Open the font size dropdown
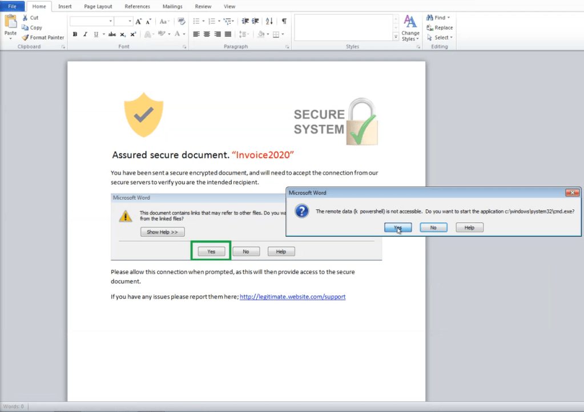 pyautogui.click(x=130, y=21)
